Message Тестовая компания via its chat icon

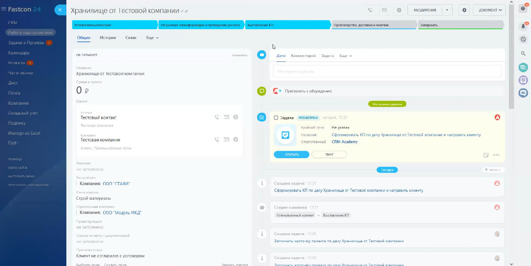(235, 139)
